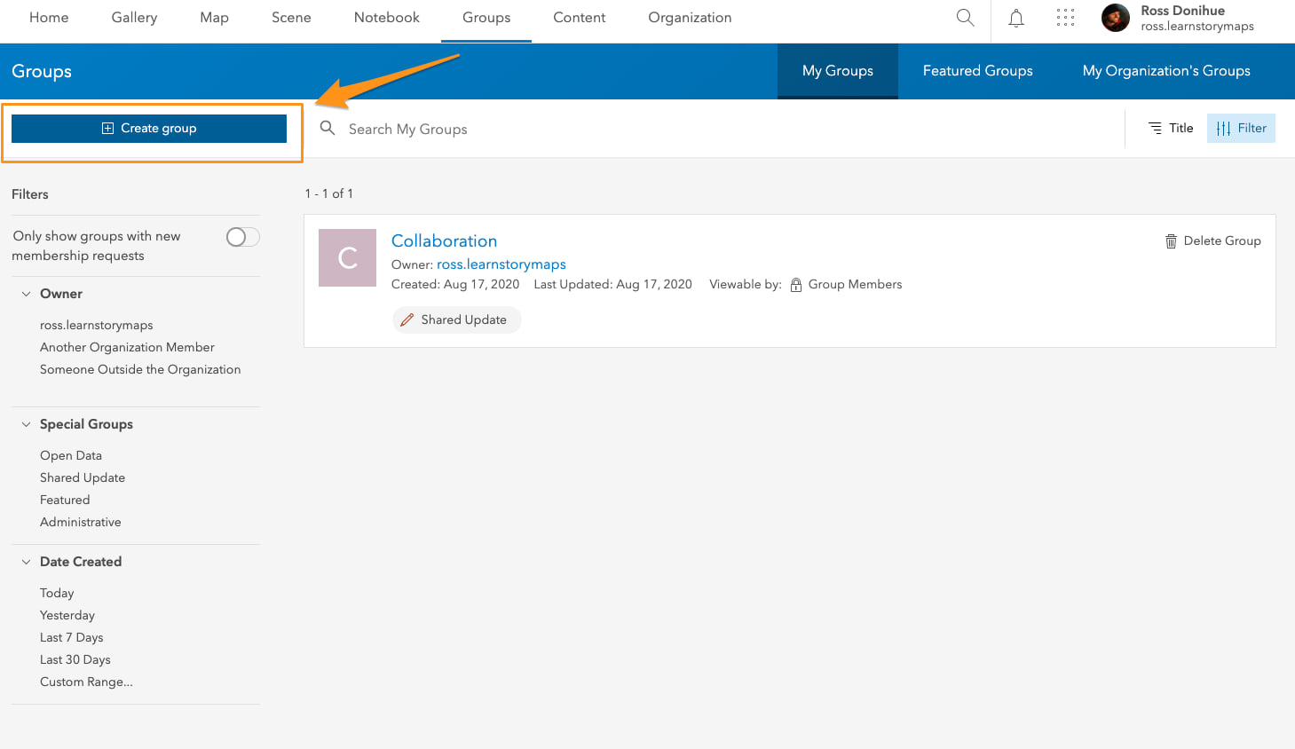Click the plus icon on Create group

107,128
